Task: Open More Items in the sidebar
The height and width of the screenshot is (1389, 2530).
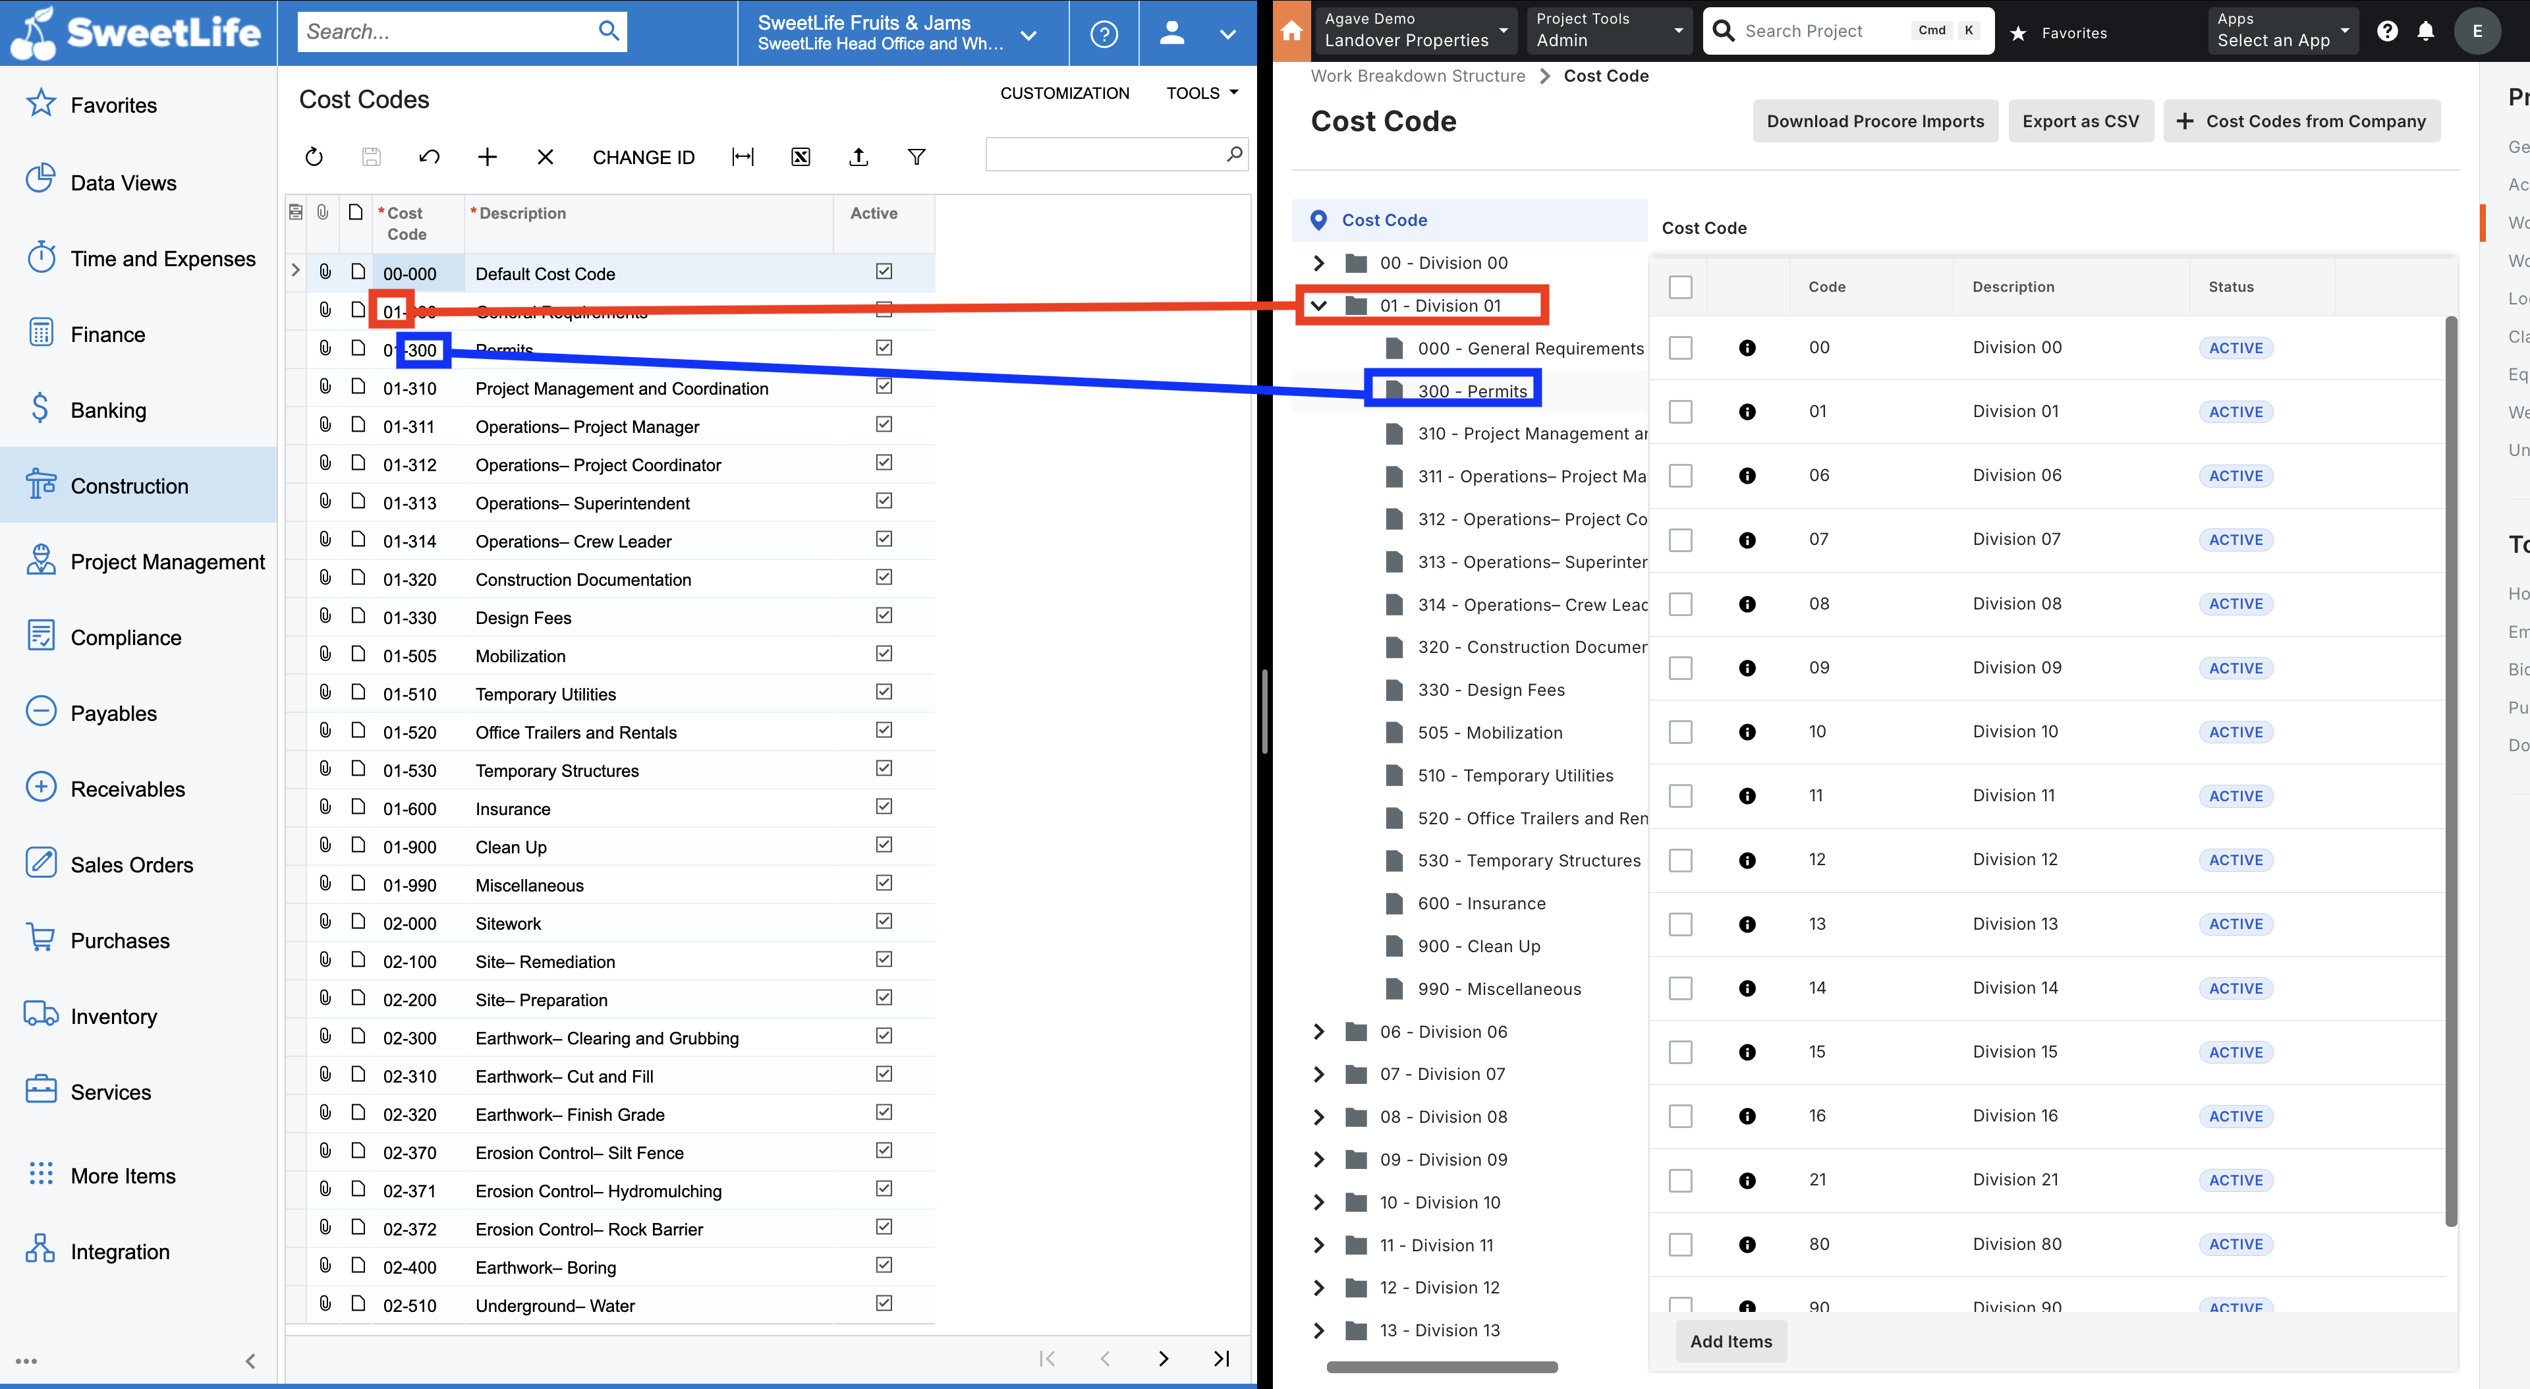Action: click(138, 1175)
